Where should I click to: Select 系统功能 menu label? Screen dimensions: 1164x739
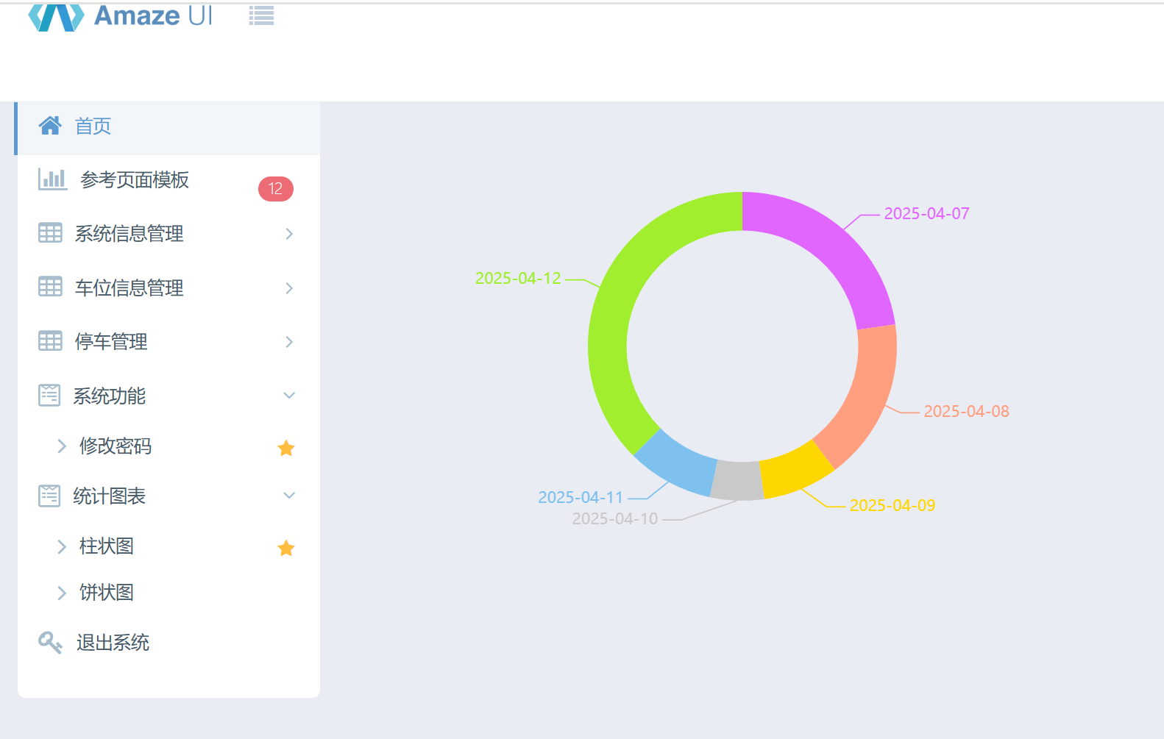tap(110, 396)
